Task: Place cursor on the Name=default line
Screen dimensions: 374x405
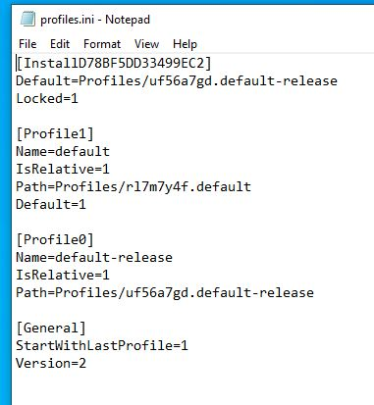Action: click(x=63, y=151)
